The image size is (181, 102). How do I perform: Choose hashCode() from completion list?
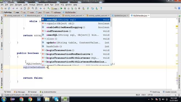[76, 46]
